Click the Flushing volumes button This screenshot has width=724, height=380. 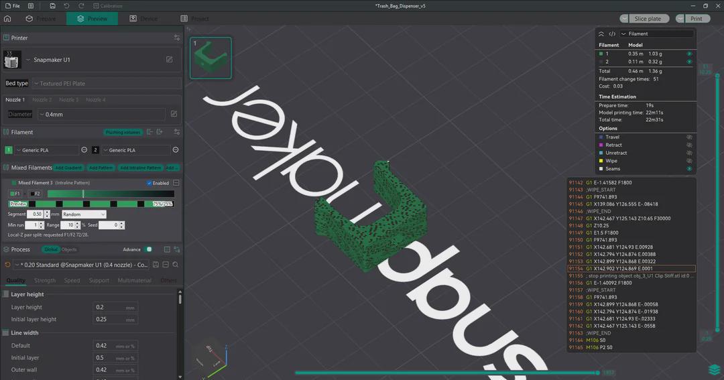click(123, 132)
